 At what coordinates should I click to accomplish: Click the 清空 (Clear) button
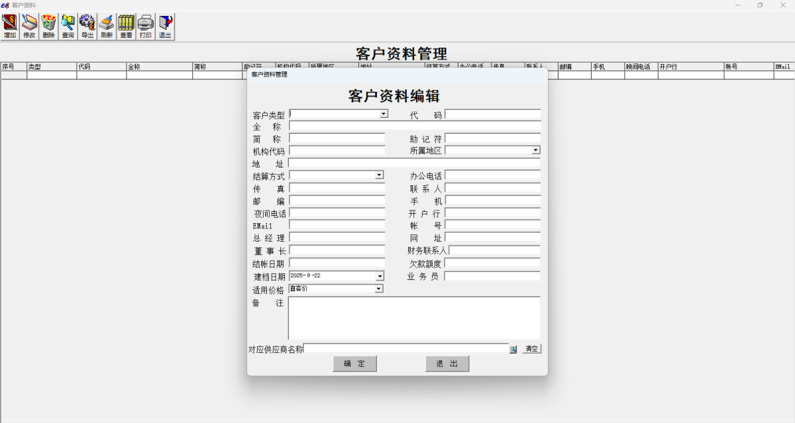coord(531,349)
